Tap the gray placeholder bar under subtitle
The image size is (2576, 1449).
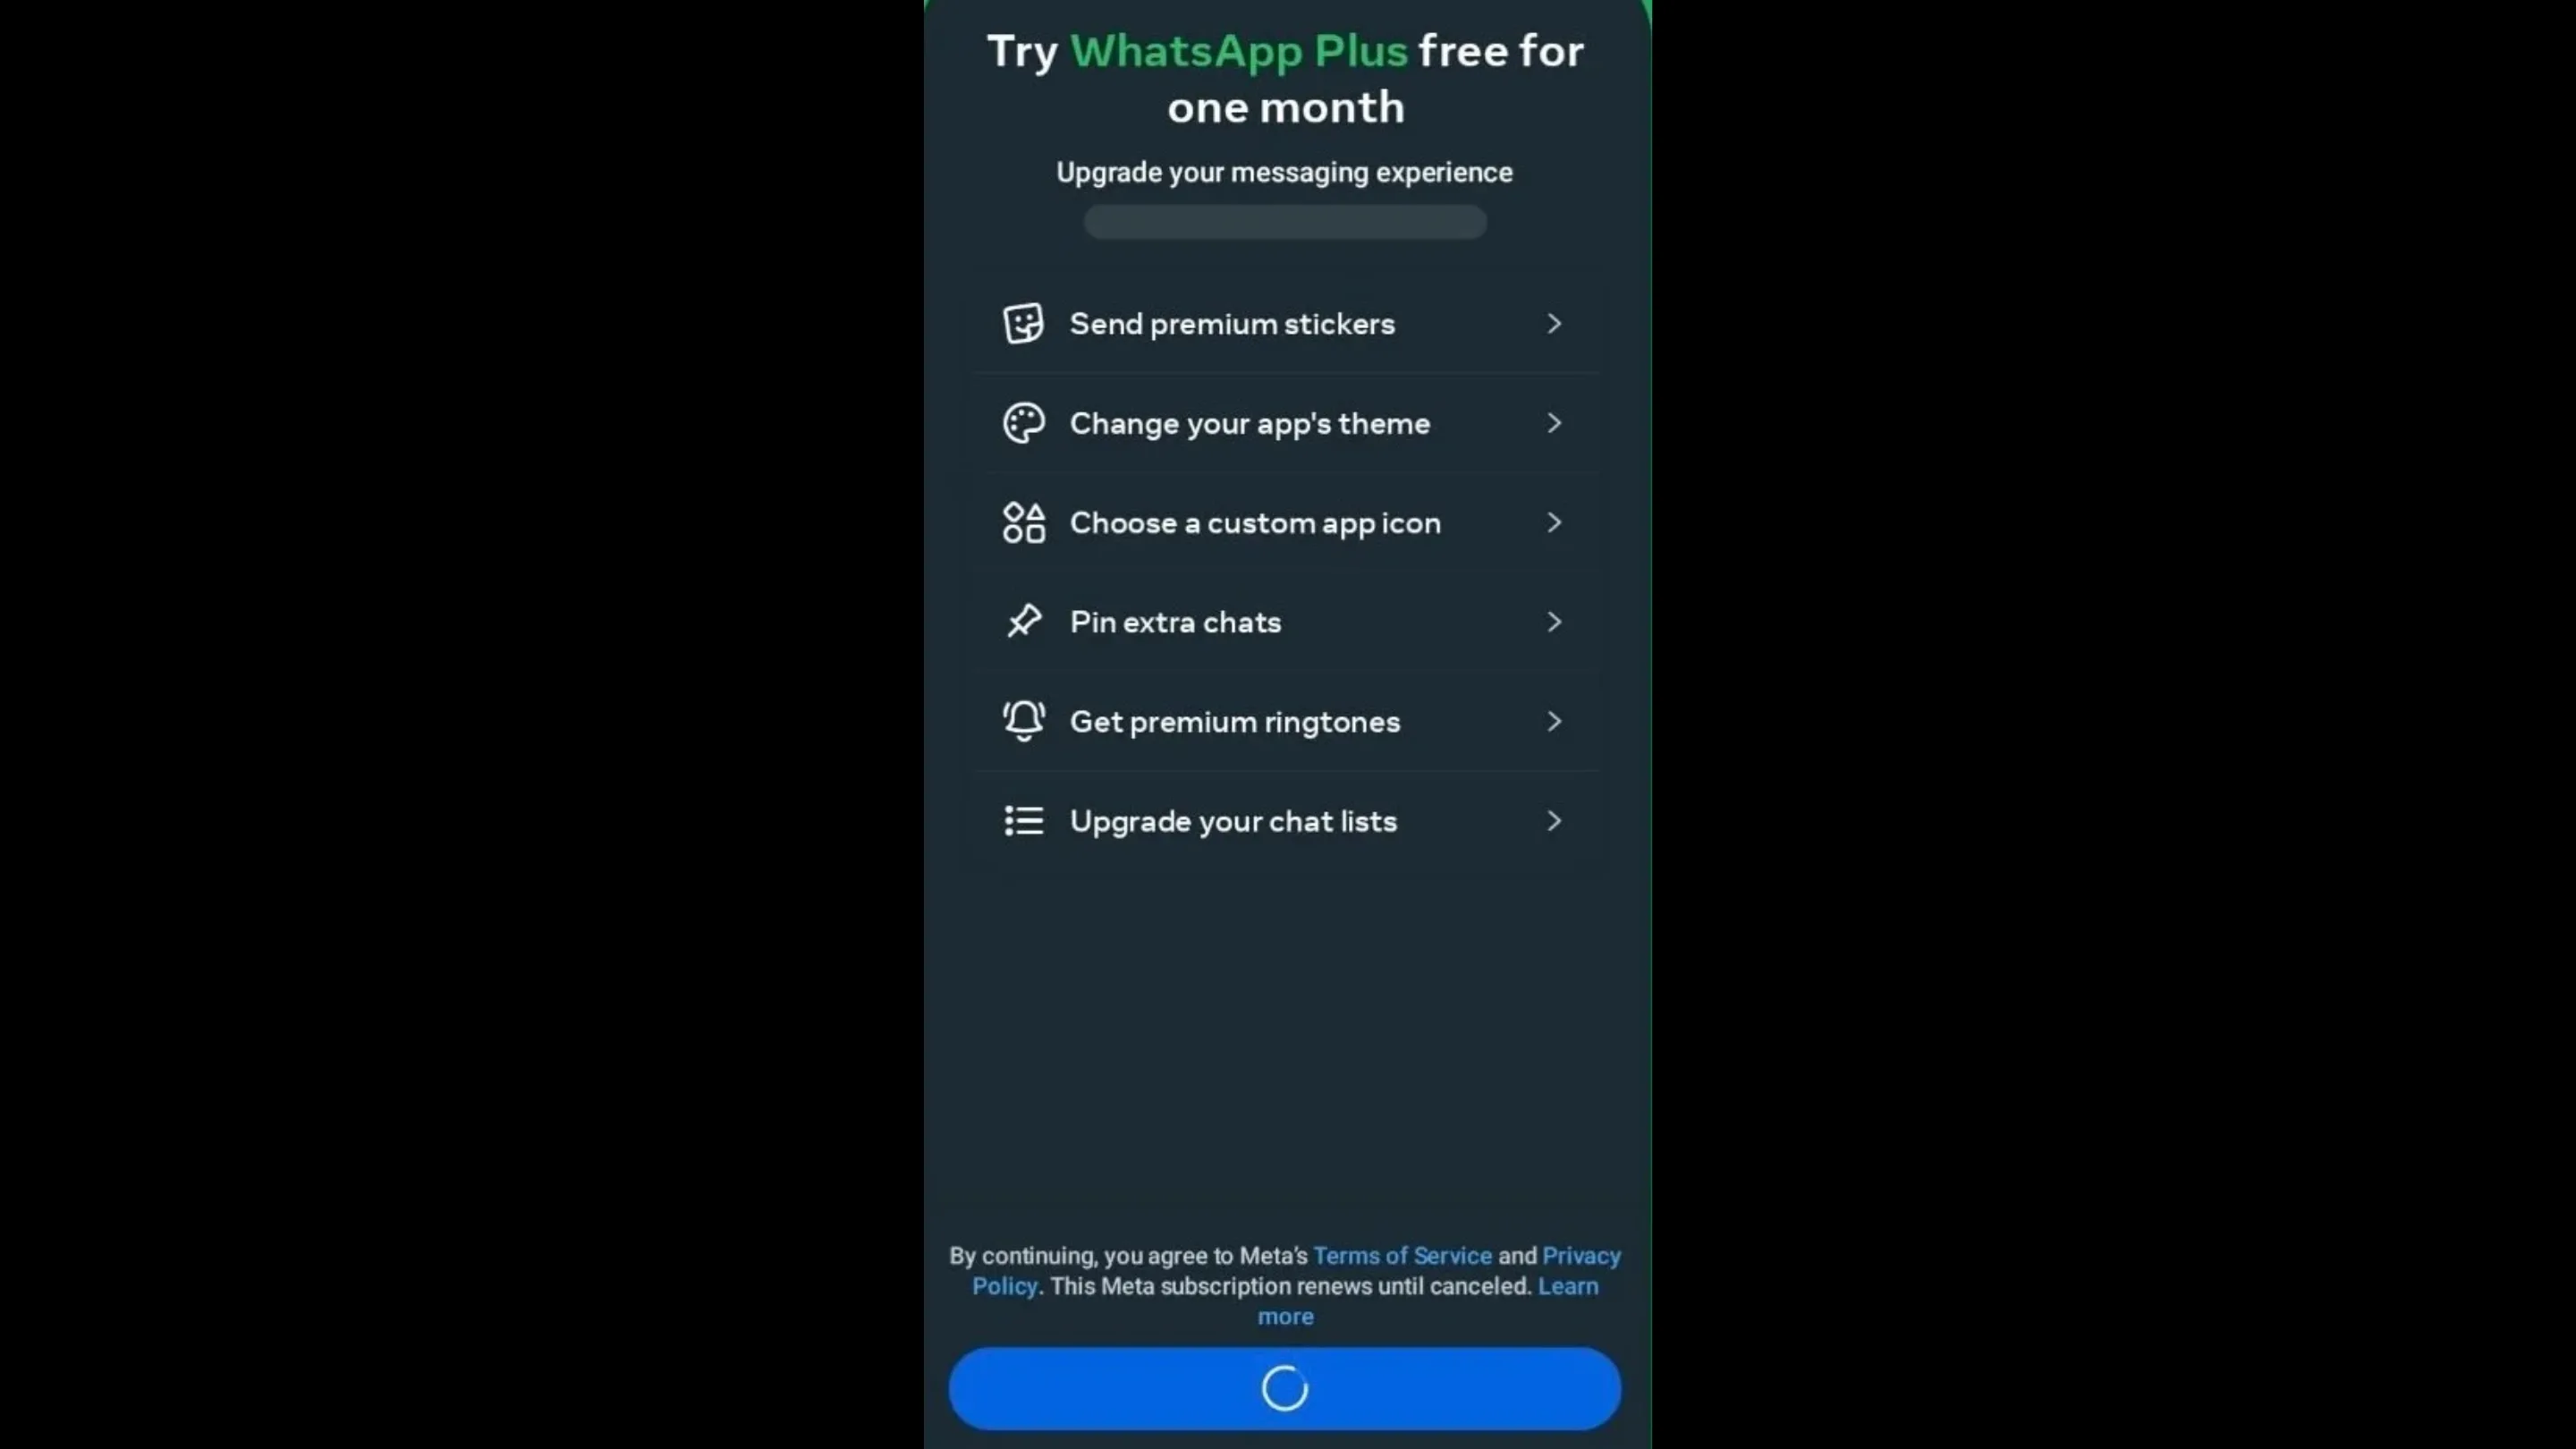(1285, 222)
